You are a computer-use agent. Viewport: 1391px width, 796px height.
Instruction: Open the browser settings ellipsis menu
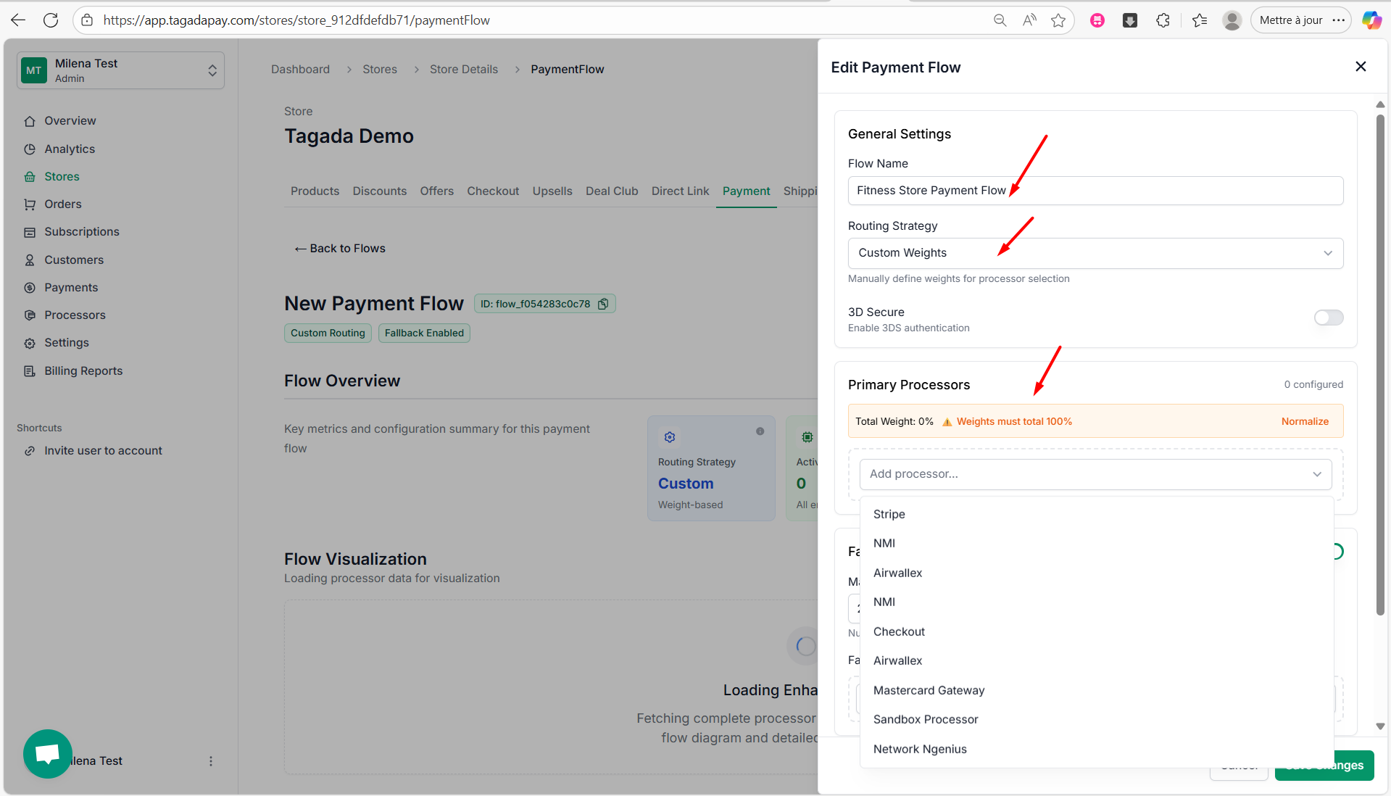[1339, 20]
